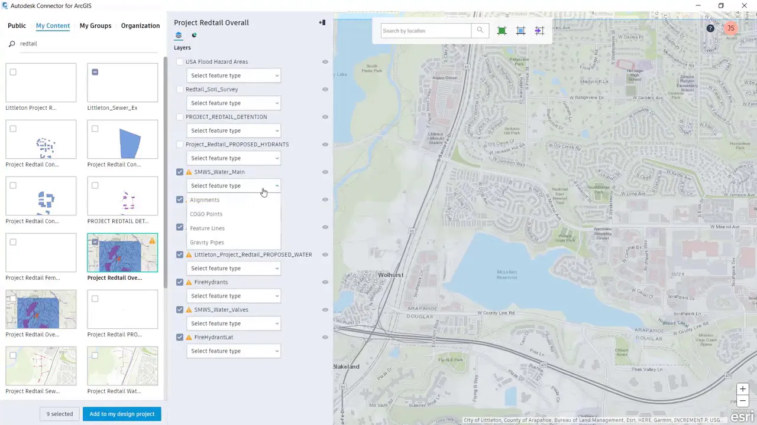
Task: Select the green area of interest tool
Action: pyautogui.click(x=502, y=31)
